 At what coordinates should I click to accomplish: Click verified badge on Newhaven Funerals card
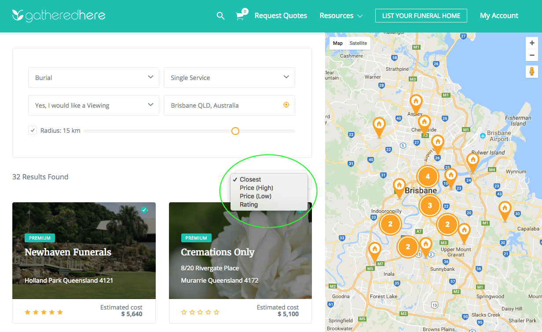point(144,210)
